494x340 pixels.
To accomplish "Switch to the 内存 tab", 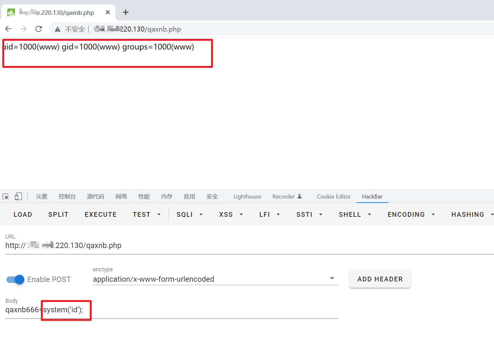I will click(x=167, y=197).
